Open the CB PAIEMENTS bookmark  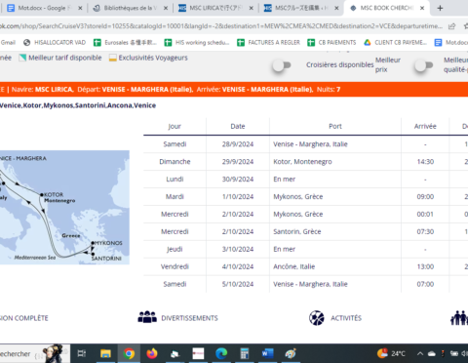(x=331, y=42)
